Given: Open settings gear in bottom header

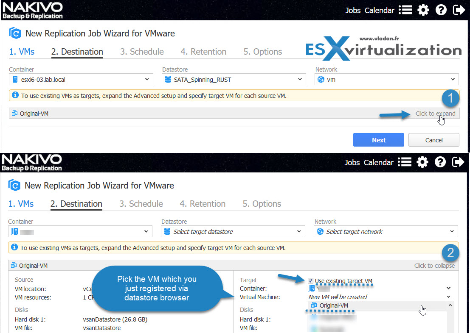Looking at the screenshot, I should tap(422, 162).
